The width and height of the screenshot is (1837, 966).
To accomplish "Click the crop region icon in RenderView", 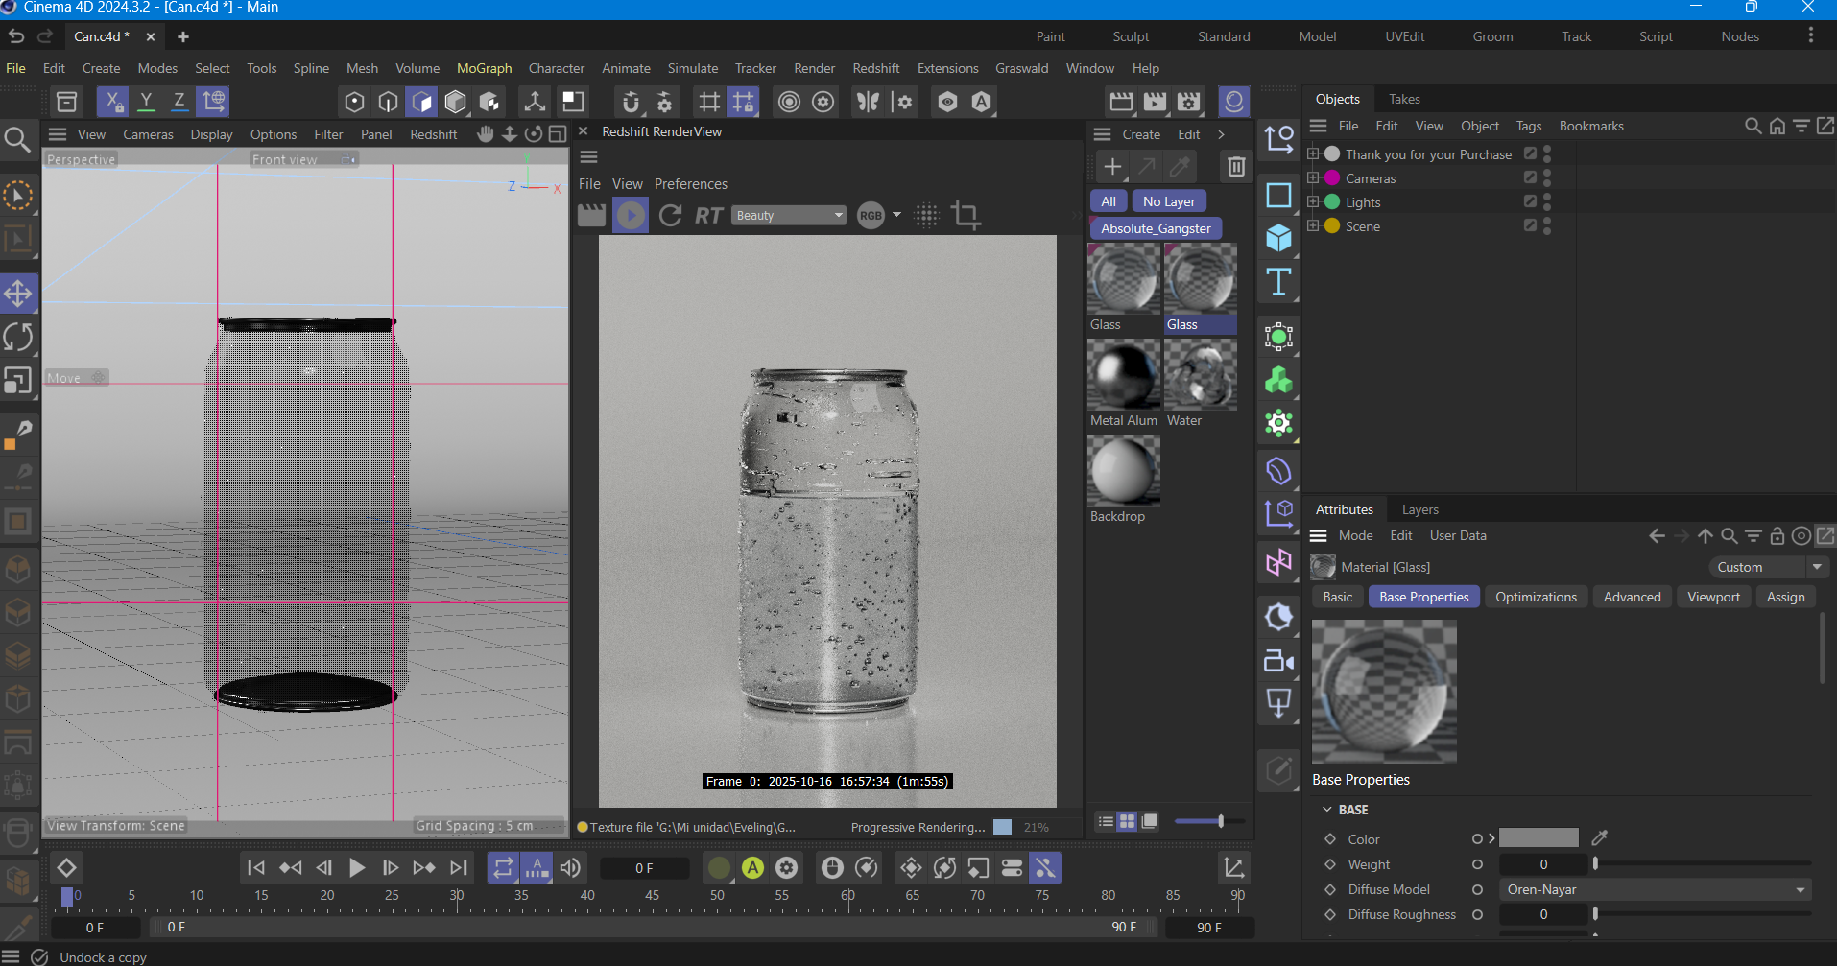I will click(966, 216).
